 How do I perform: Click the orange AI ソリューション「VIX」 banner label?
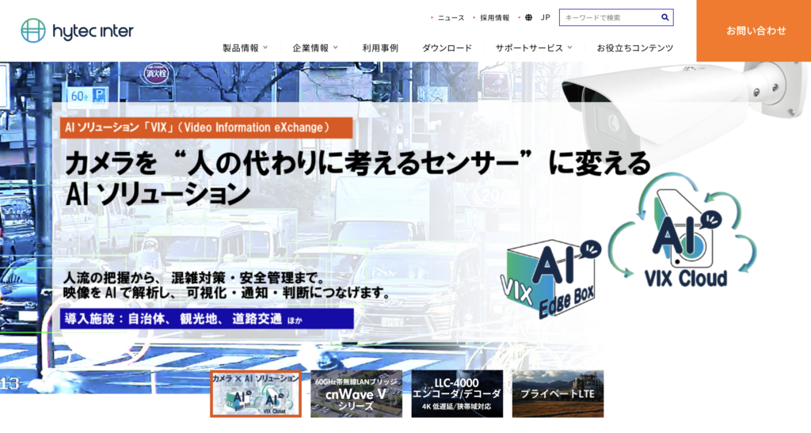[x=207, y=127]
